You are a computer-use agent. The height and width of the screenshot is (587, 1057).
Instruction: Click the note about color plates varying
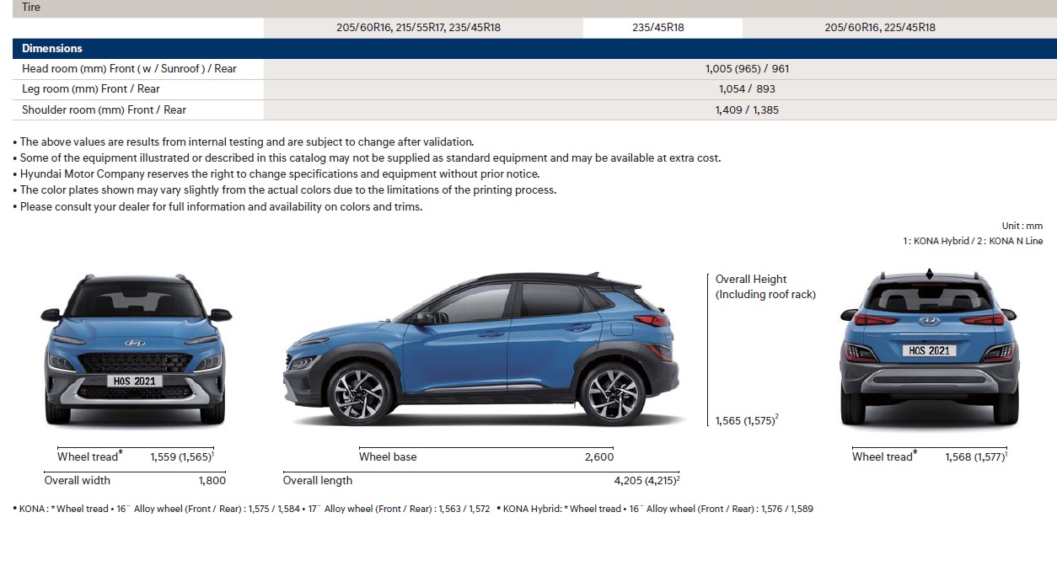click(285, 189)
